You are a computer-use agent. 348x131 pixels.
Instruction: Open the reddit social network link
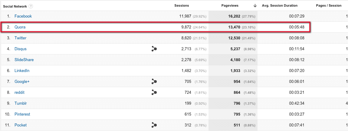pyautogui.click(x=19, y=92)
